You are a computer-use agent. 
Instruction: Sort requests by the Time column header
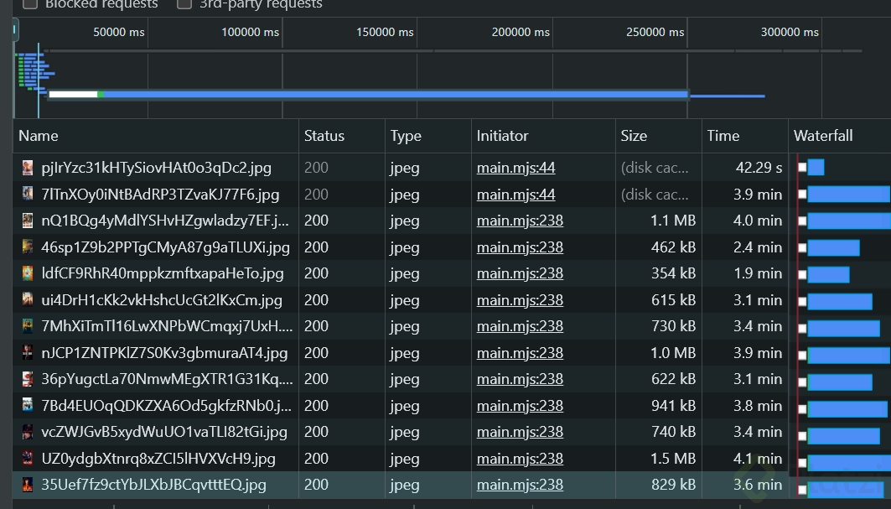[x=723, y=136]
